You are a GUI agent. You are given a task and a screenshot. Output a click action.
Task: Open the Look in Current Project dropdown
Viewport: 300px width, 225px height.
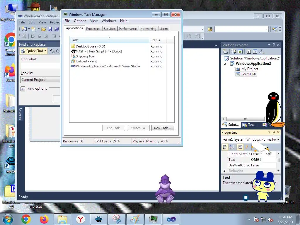pyautogui.click(x=40, y=80)
